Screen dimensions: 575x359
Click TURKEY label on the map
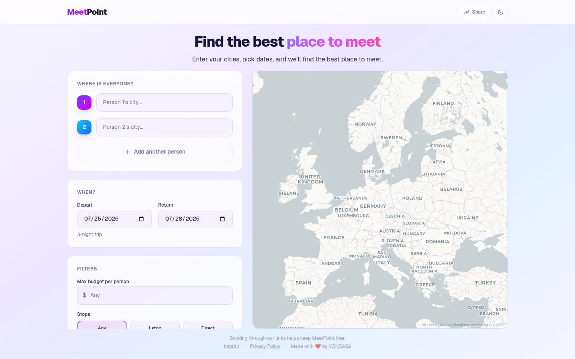tap(486, 283)
